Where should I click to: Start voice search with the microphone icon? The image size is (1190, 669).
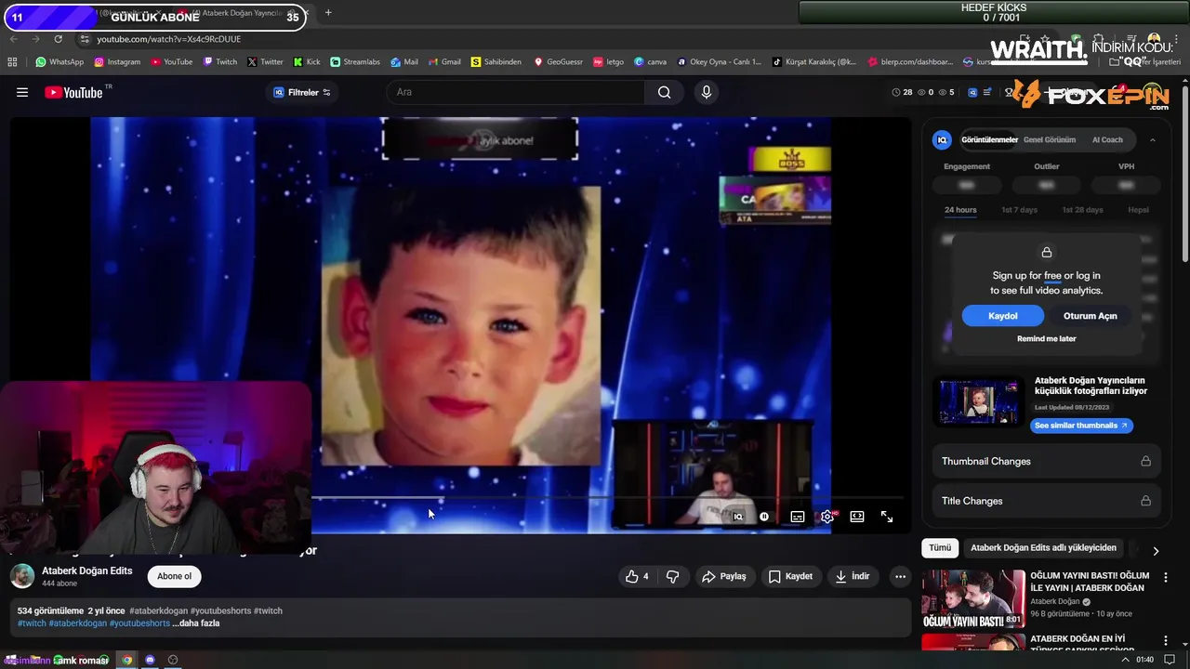tap(707, 92)
